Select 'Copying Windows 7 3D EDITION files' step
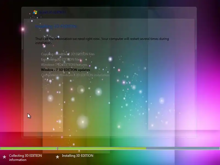 pos(68,54)
